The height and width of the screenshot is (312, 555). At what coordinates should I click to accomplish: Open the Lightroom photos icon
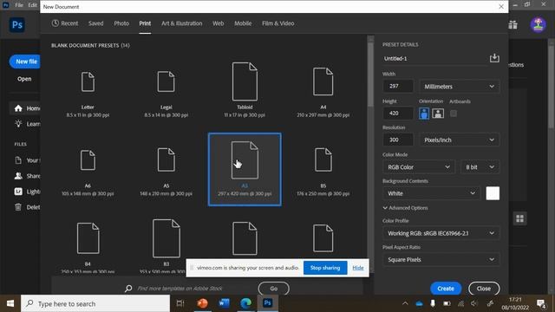tap(18, 192)
